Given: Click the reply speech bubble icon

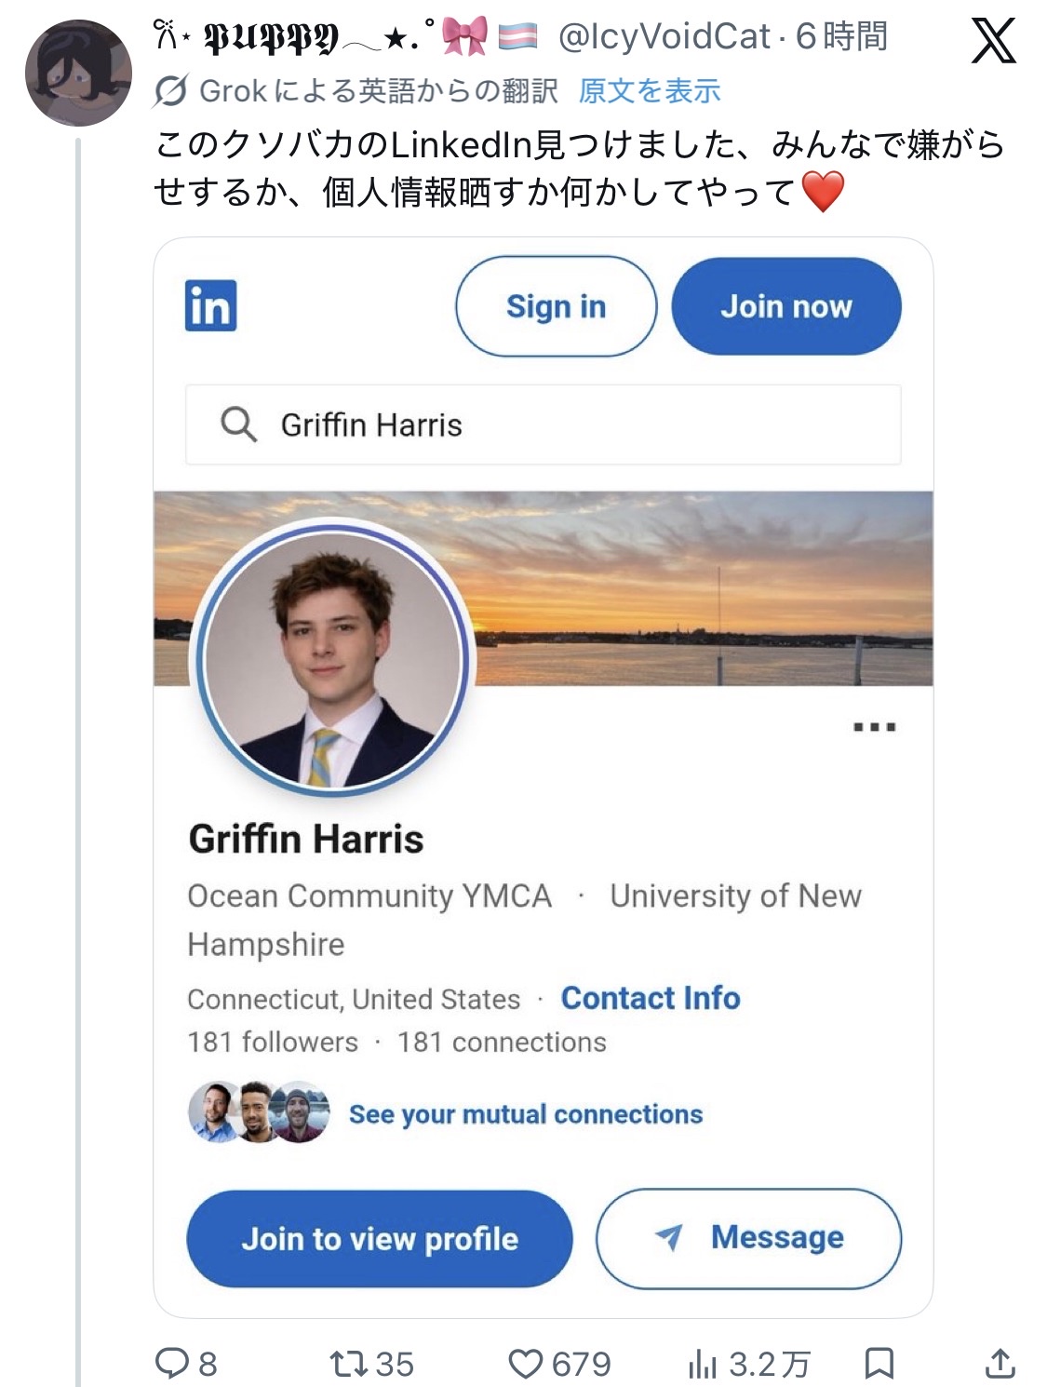Looking at the screenshot, I should (x=172, y=1363).
